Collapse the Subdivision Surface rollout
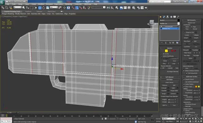Screen dimensions: 203x123 192,77
